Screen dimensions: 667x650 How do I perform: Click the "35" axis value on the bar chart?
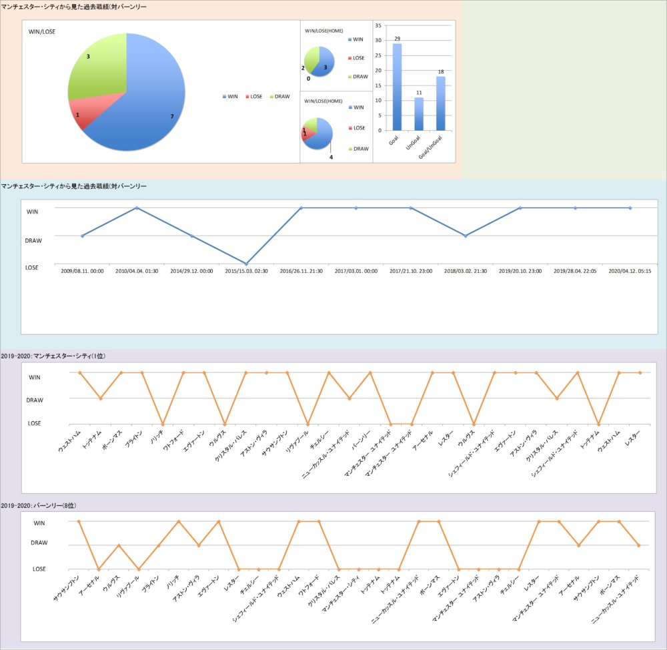coord(378,25)
